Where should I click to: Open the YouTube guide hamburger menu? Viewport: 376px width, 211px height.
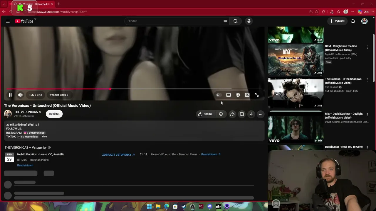pyautogui.click(x=8, y=21)
